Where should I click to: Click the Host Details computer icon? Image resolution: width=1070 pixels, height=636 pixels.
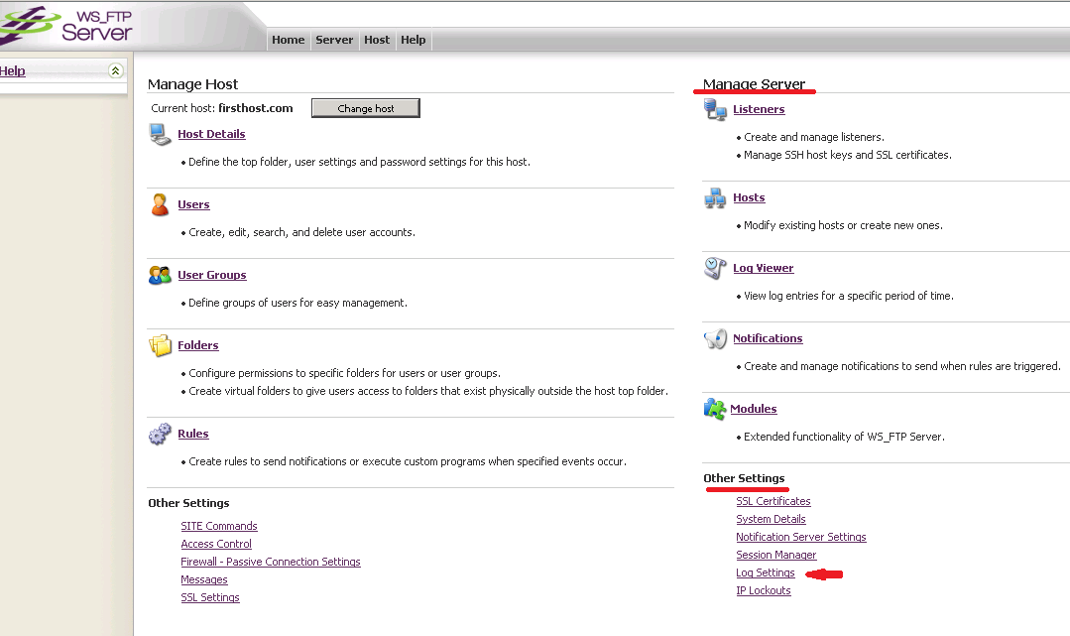[159, 134]
